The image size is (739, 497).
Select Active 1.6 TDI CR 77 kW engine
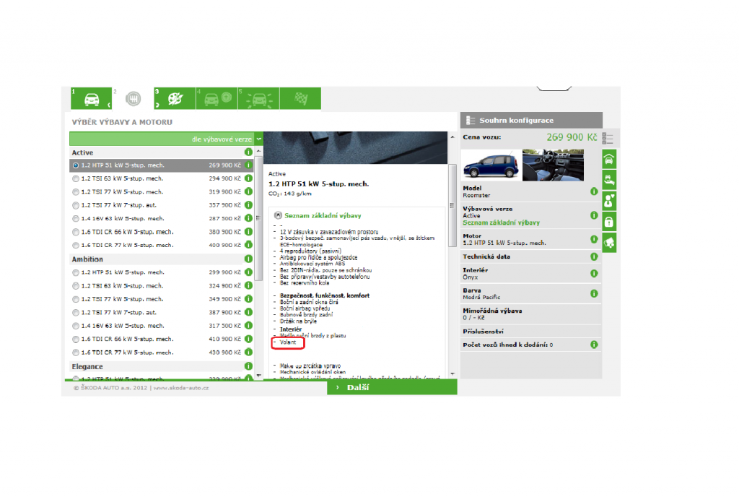click(75, 245)
